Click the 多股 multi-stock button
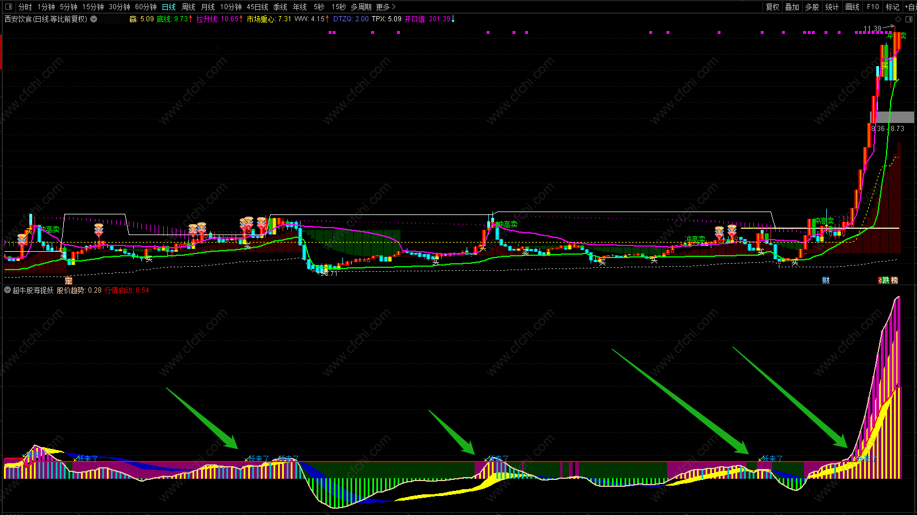The image size is (917, 515). pyautogui.click(x=812, y=7)
